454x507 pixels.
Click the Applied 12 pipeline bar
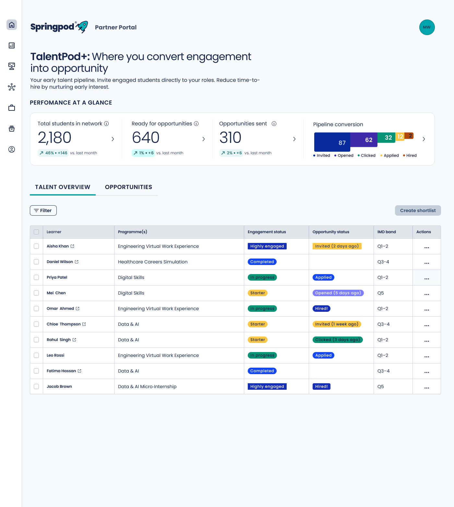point(400,136)
